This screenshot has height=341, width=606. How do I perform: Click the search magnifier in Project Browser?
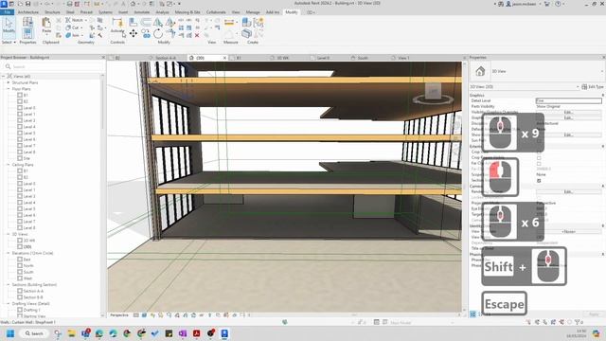pyautogui.click(x=8, y=66)
